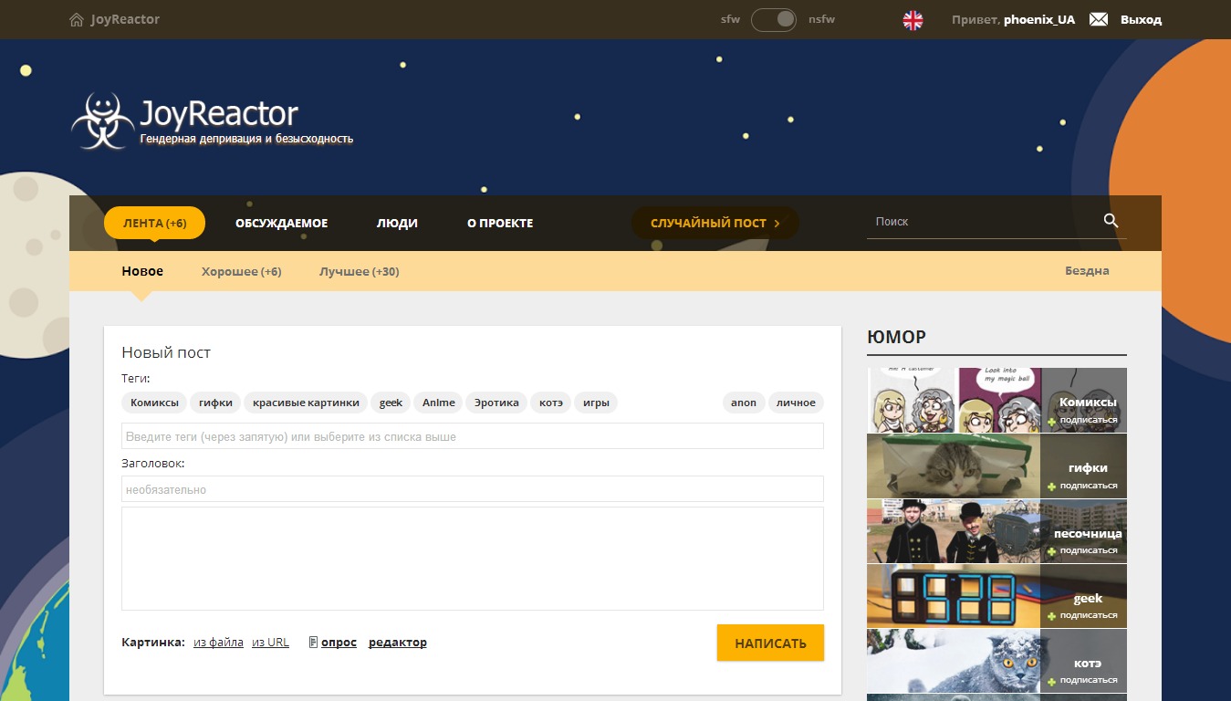Click the 'из URL' link for image upload
Image resolution: width=1231 pixels, height=701 pixels.
[x=270, y=642]
